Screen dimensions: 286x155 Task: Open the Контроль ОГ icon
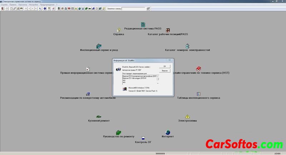(x=143, y=138)
